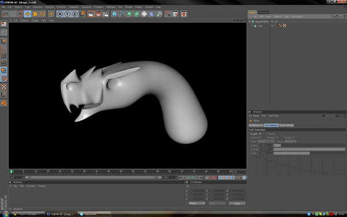Click the Render View clapperboard icon
The image size is (347, 217).
coord(91,14)
